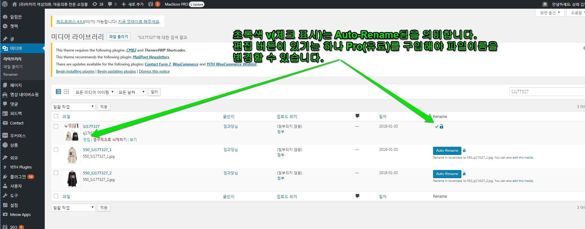Open comments bubble icon in admin bar
585x229 pixels.
(110, 4)
